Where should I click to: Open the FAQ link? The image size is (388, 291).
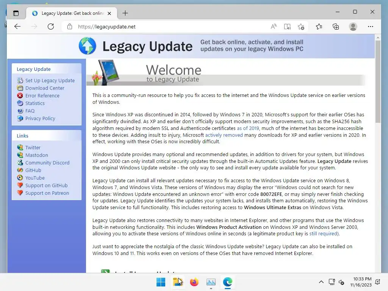tap(30, 111)
